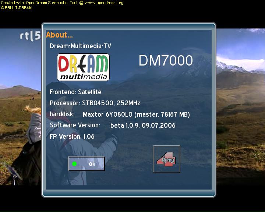Click the Processor: STB04500, 252MHz line

click(x=95, y=103)
